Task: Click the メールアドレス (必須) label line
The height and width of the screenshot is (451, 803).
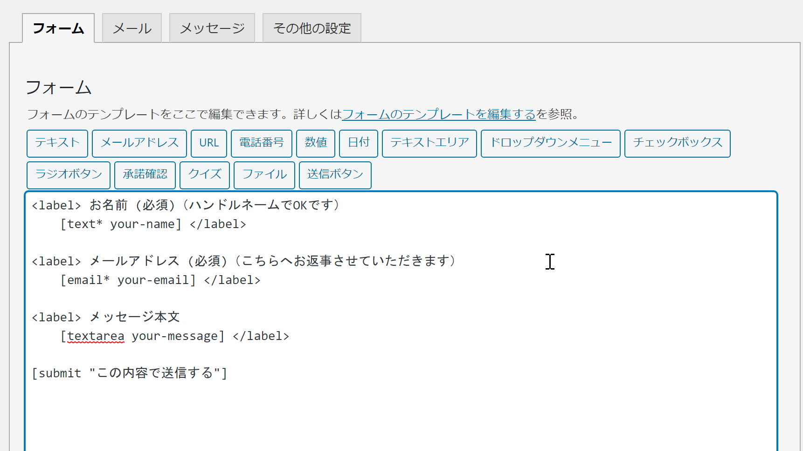Action: [244, 261]
